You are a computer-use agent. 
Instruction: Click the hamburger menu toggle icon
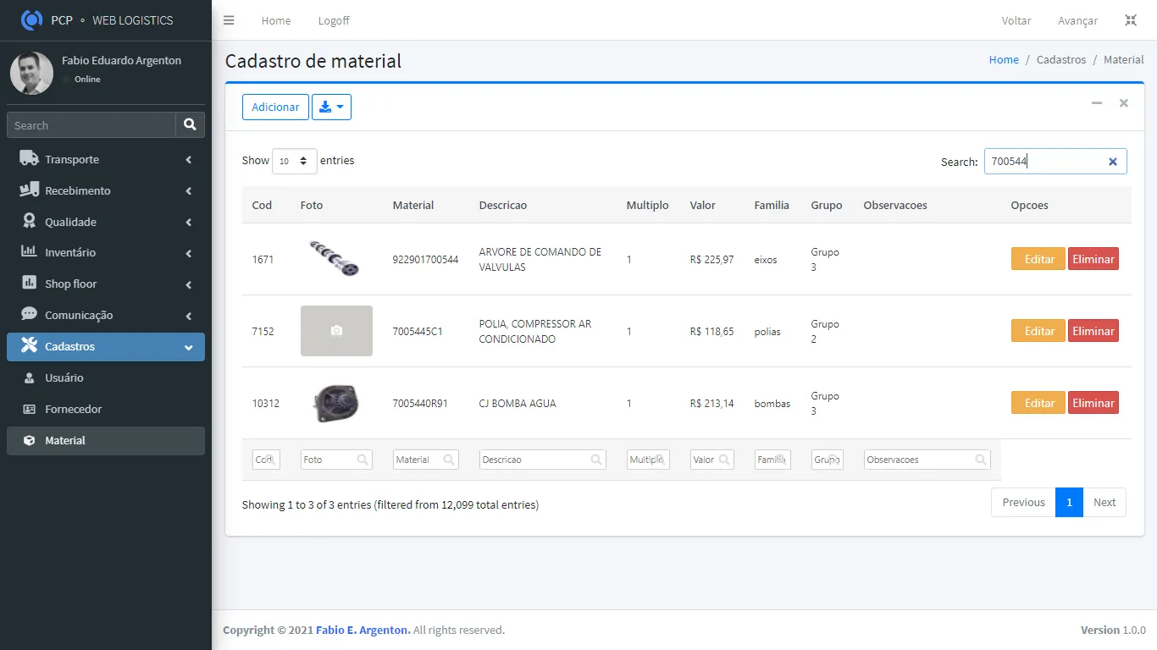coord(229,20)
